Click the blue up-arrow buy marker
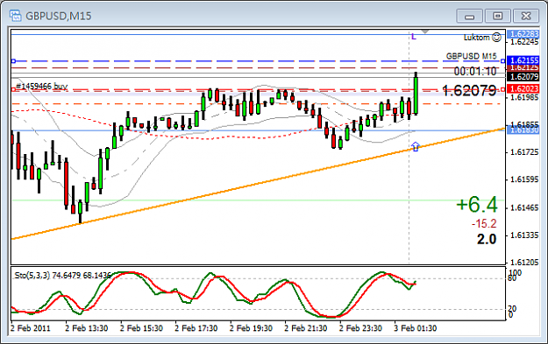This screenshot has height=344, width=548. click(x=416, y=146)
